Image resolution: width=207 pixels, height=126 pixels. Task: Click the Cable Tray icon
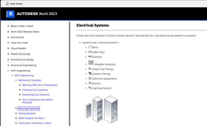[x=90, y=52]
